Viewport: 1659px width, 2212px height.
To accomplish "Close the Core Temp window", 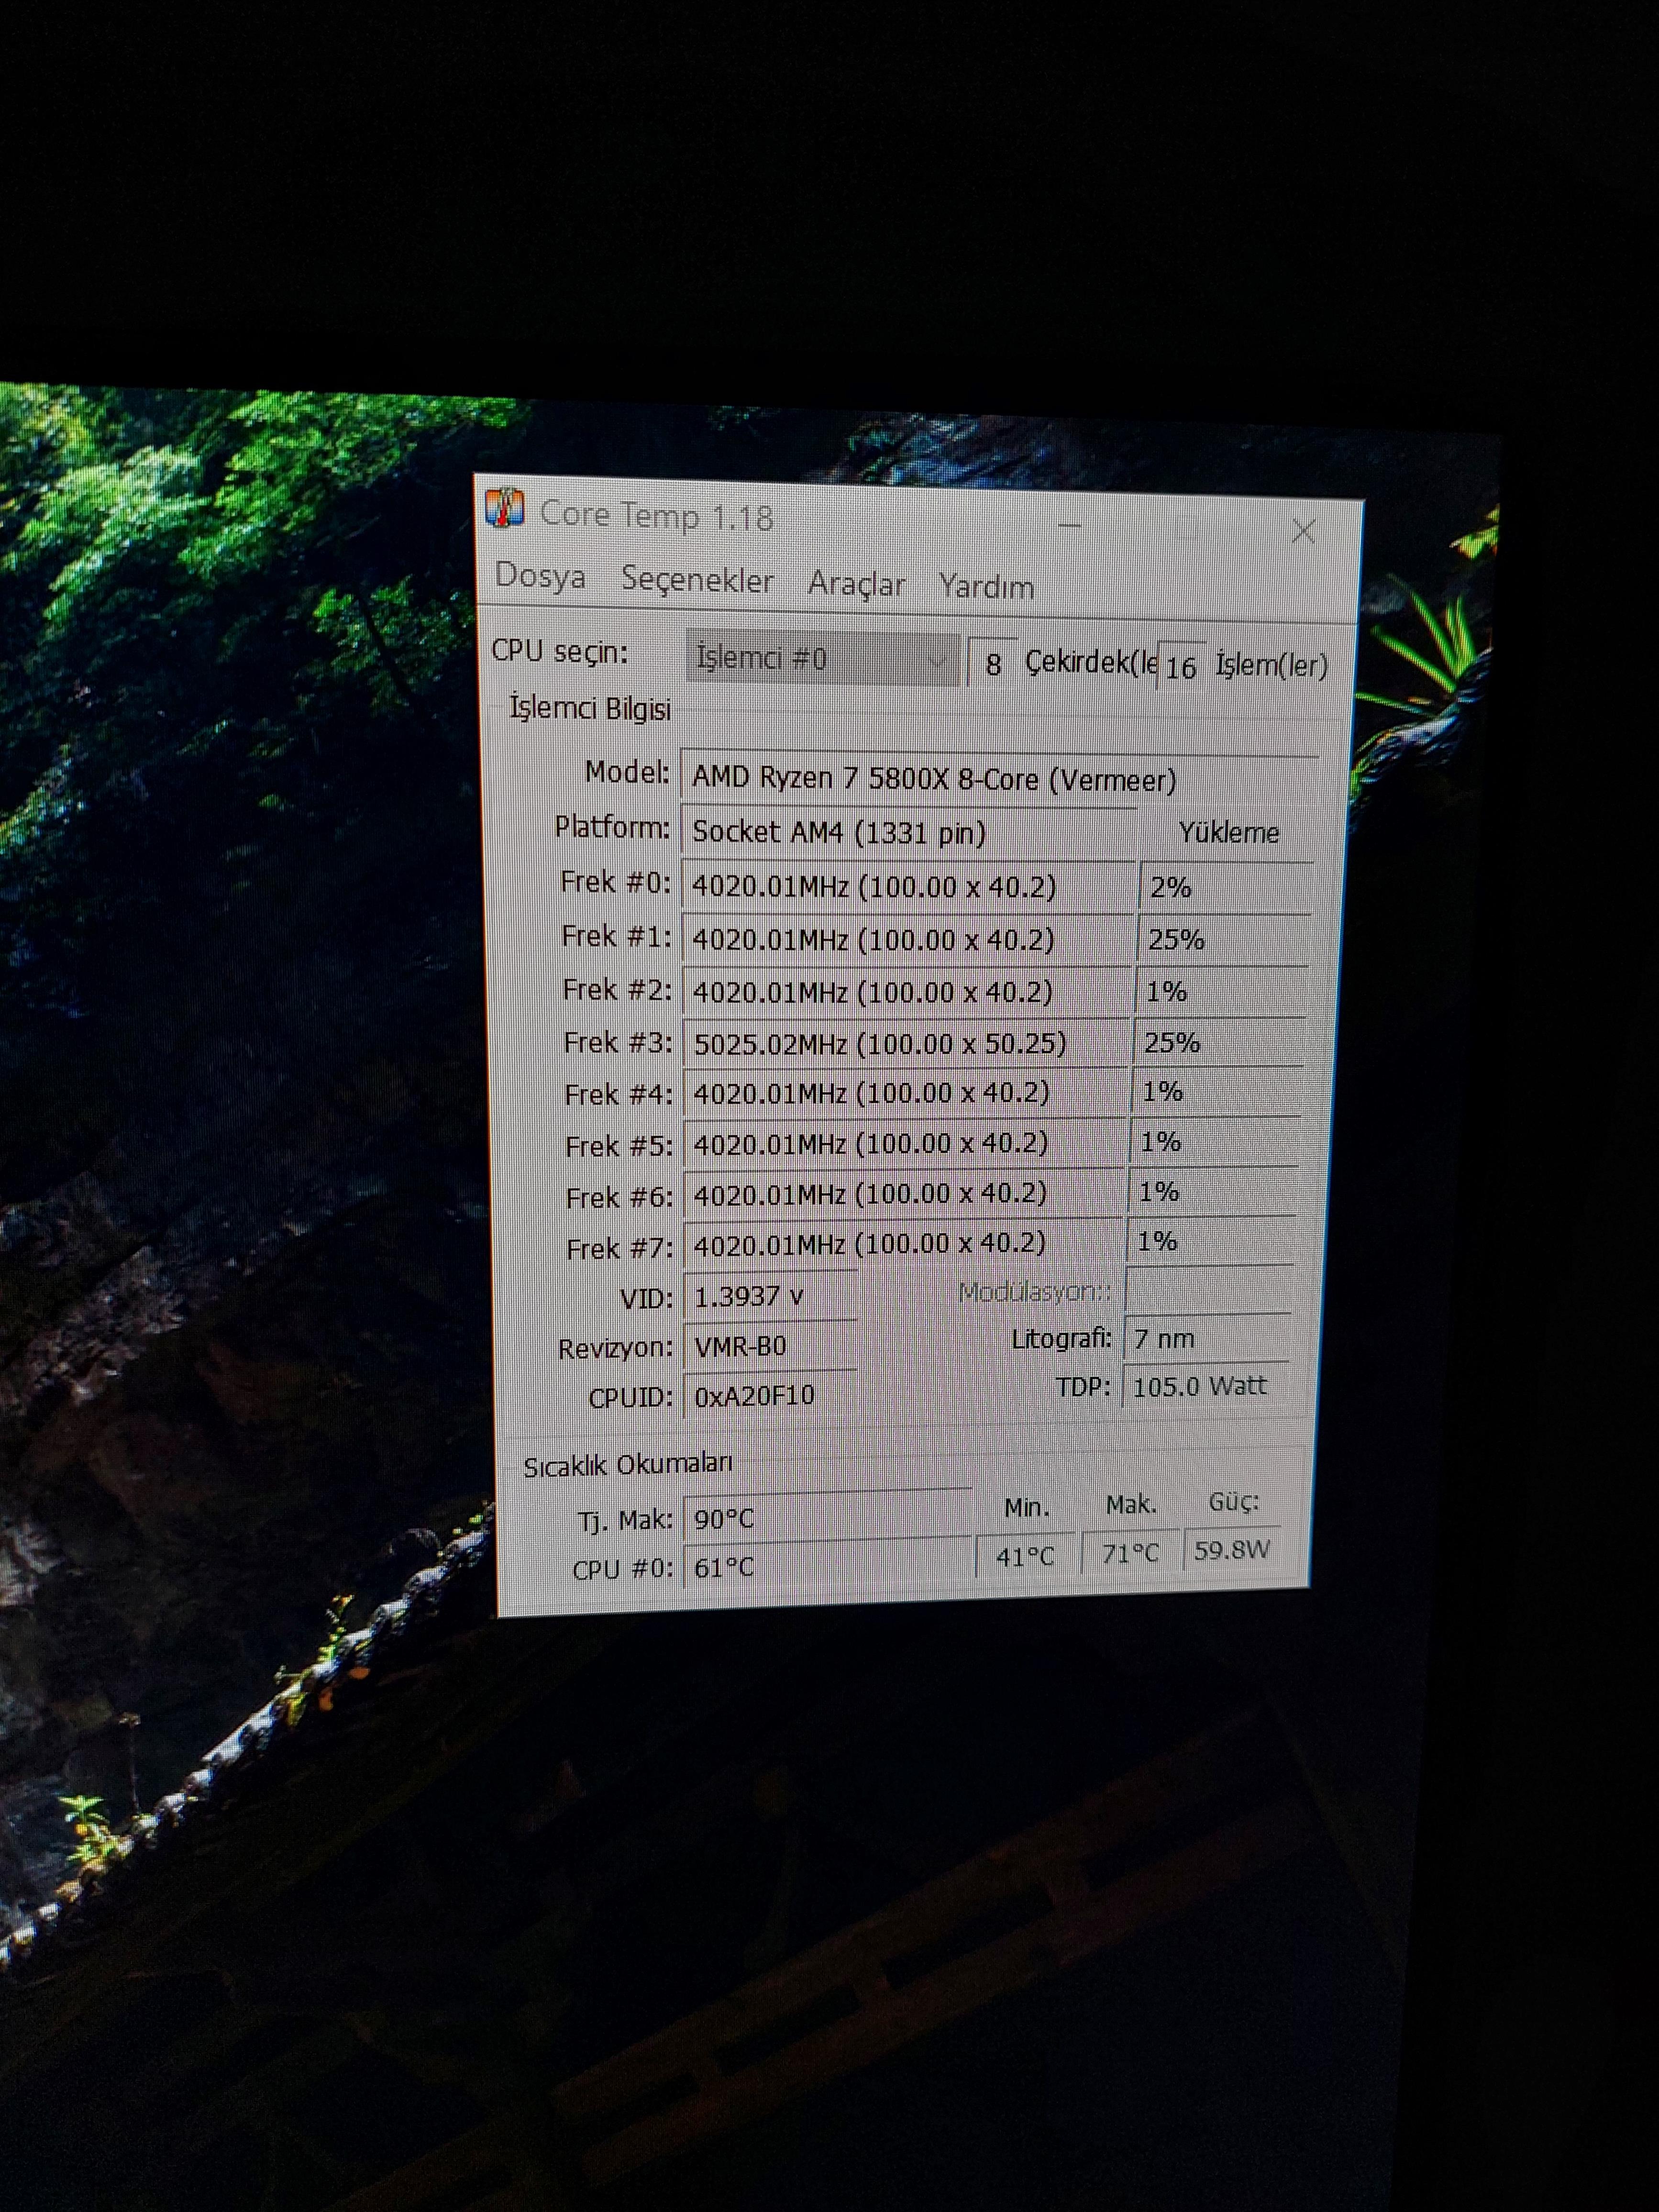I will 1303,532.
